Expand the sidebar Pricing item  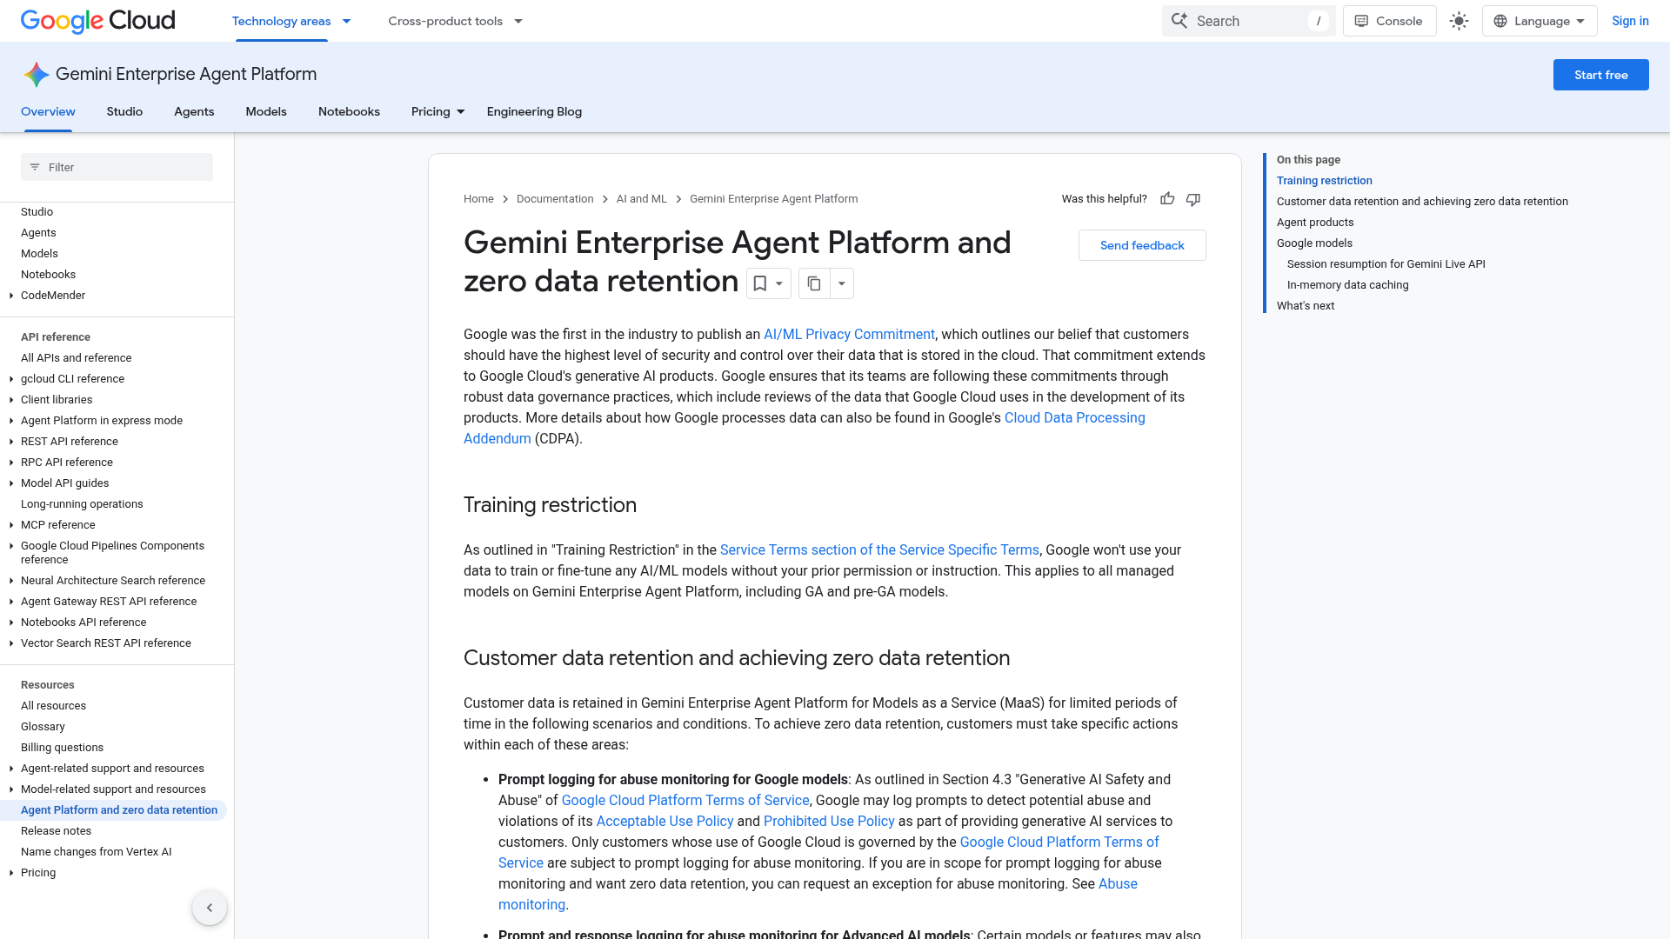(11, 873)
